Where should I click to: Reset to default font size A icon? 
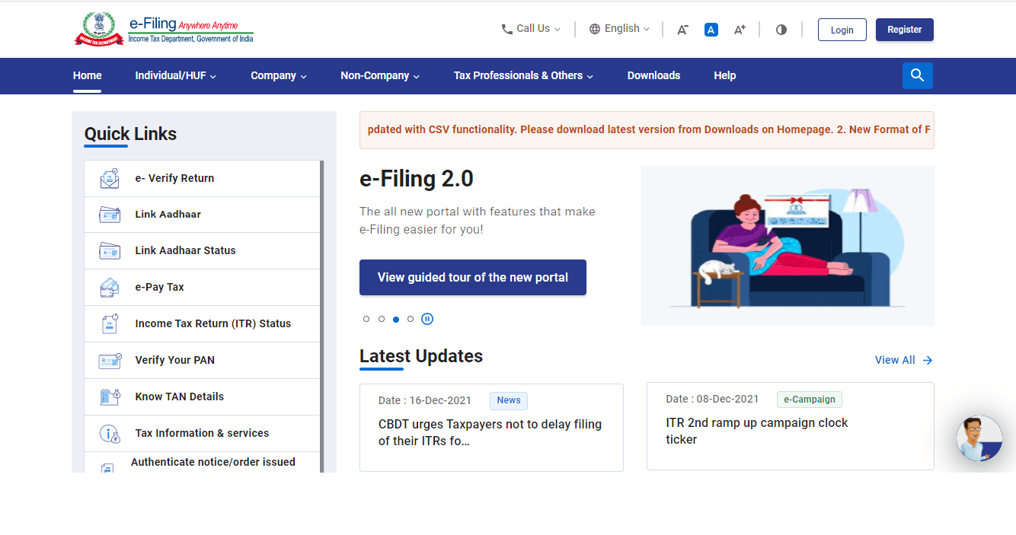[711, 30]
